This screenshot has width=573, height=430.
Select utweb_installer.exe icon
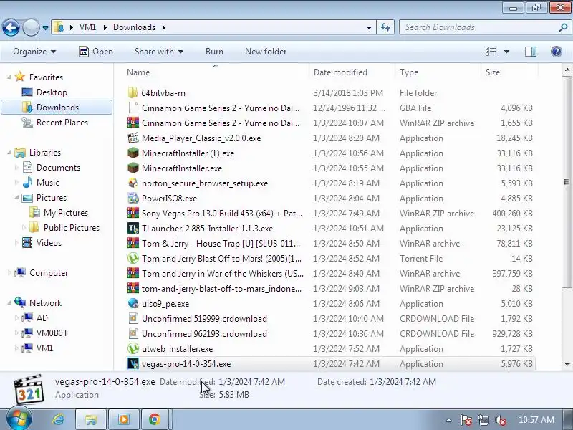pos(133,348)
